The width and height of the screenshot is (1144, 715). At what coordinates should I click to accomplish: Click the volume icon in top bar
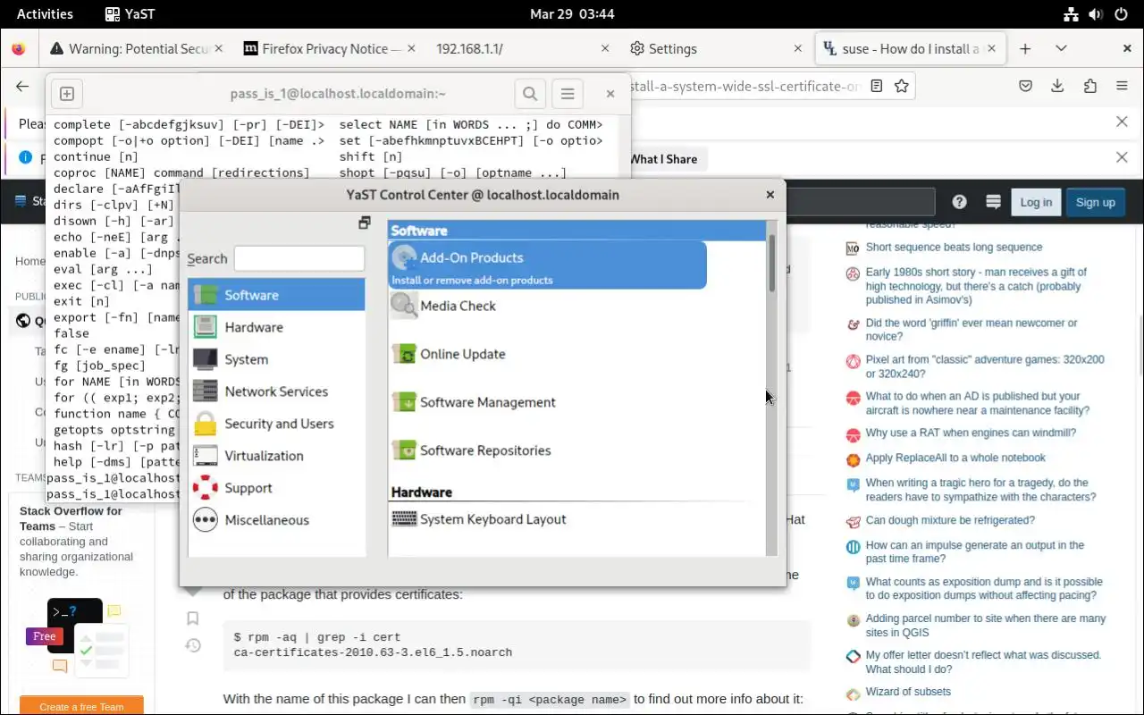click(1097, 13)
